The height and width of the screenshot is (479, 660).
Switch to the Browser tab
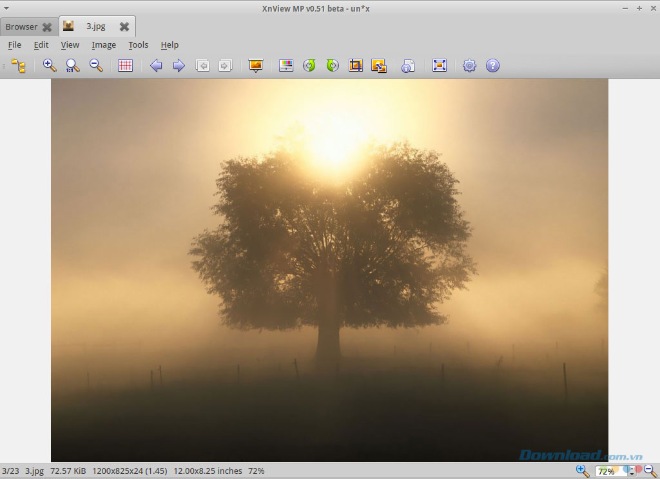pyautogui.click(x=21, y=27)
